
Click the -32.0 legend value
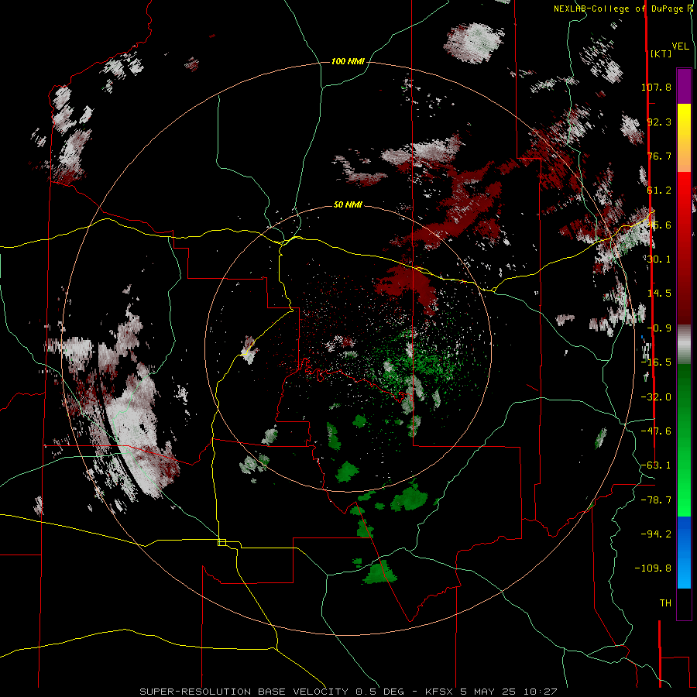coord(656,397)
